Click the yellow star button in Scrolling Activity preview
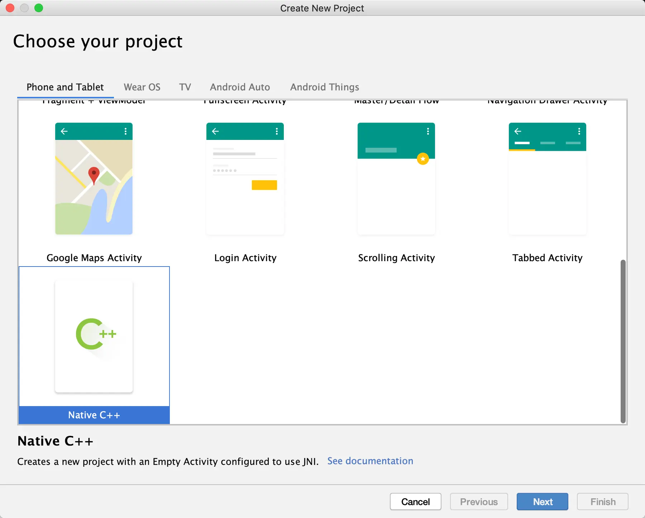 click(423, 159)
